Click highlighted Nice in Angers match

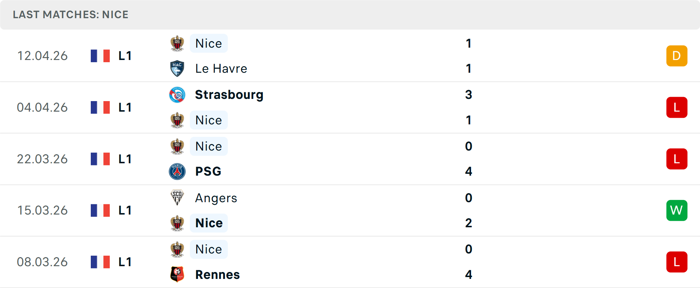tap(209, 223)
